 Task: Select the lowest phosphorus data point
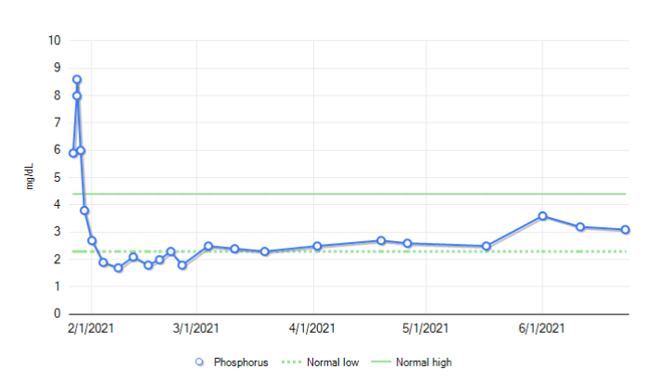[x=118, y=268]
